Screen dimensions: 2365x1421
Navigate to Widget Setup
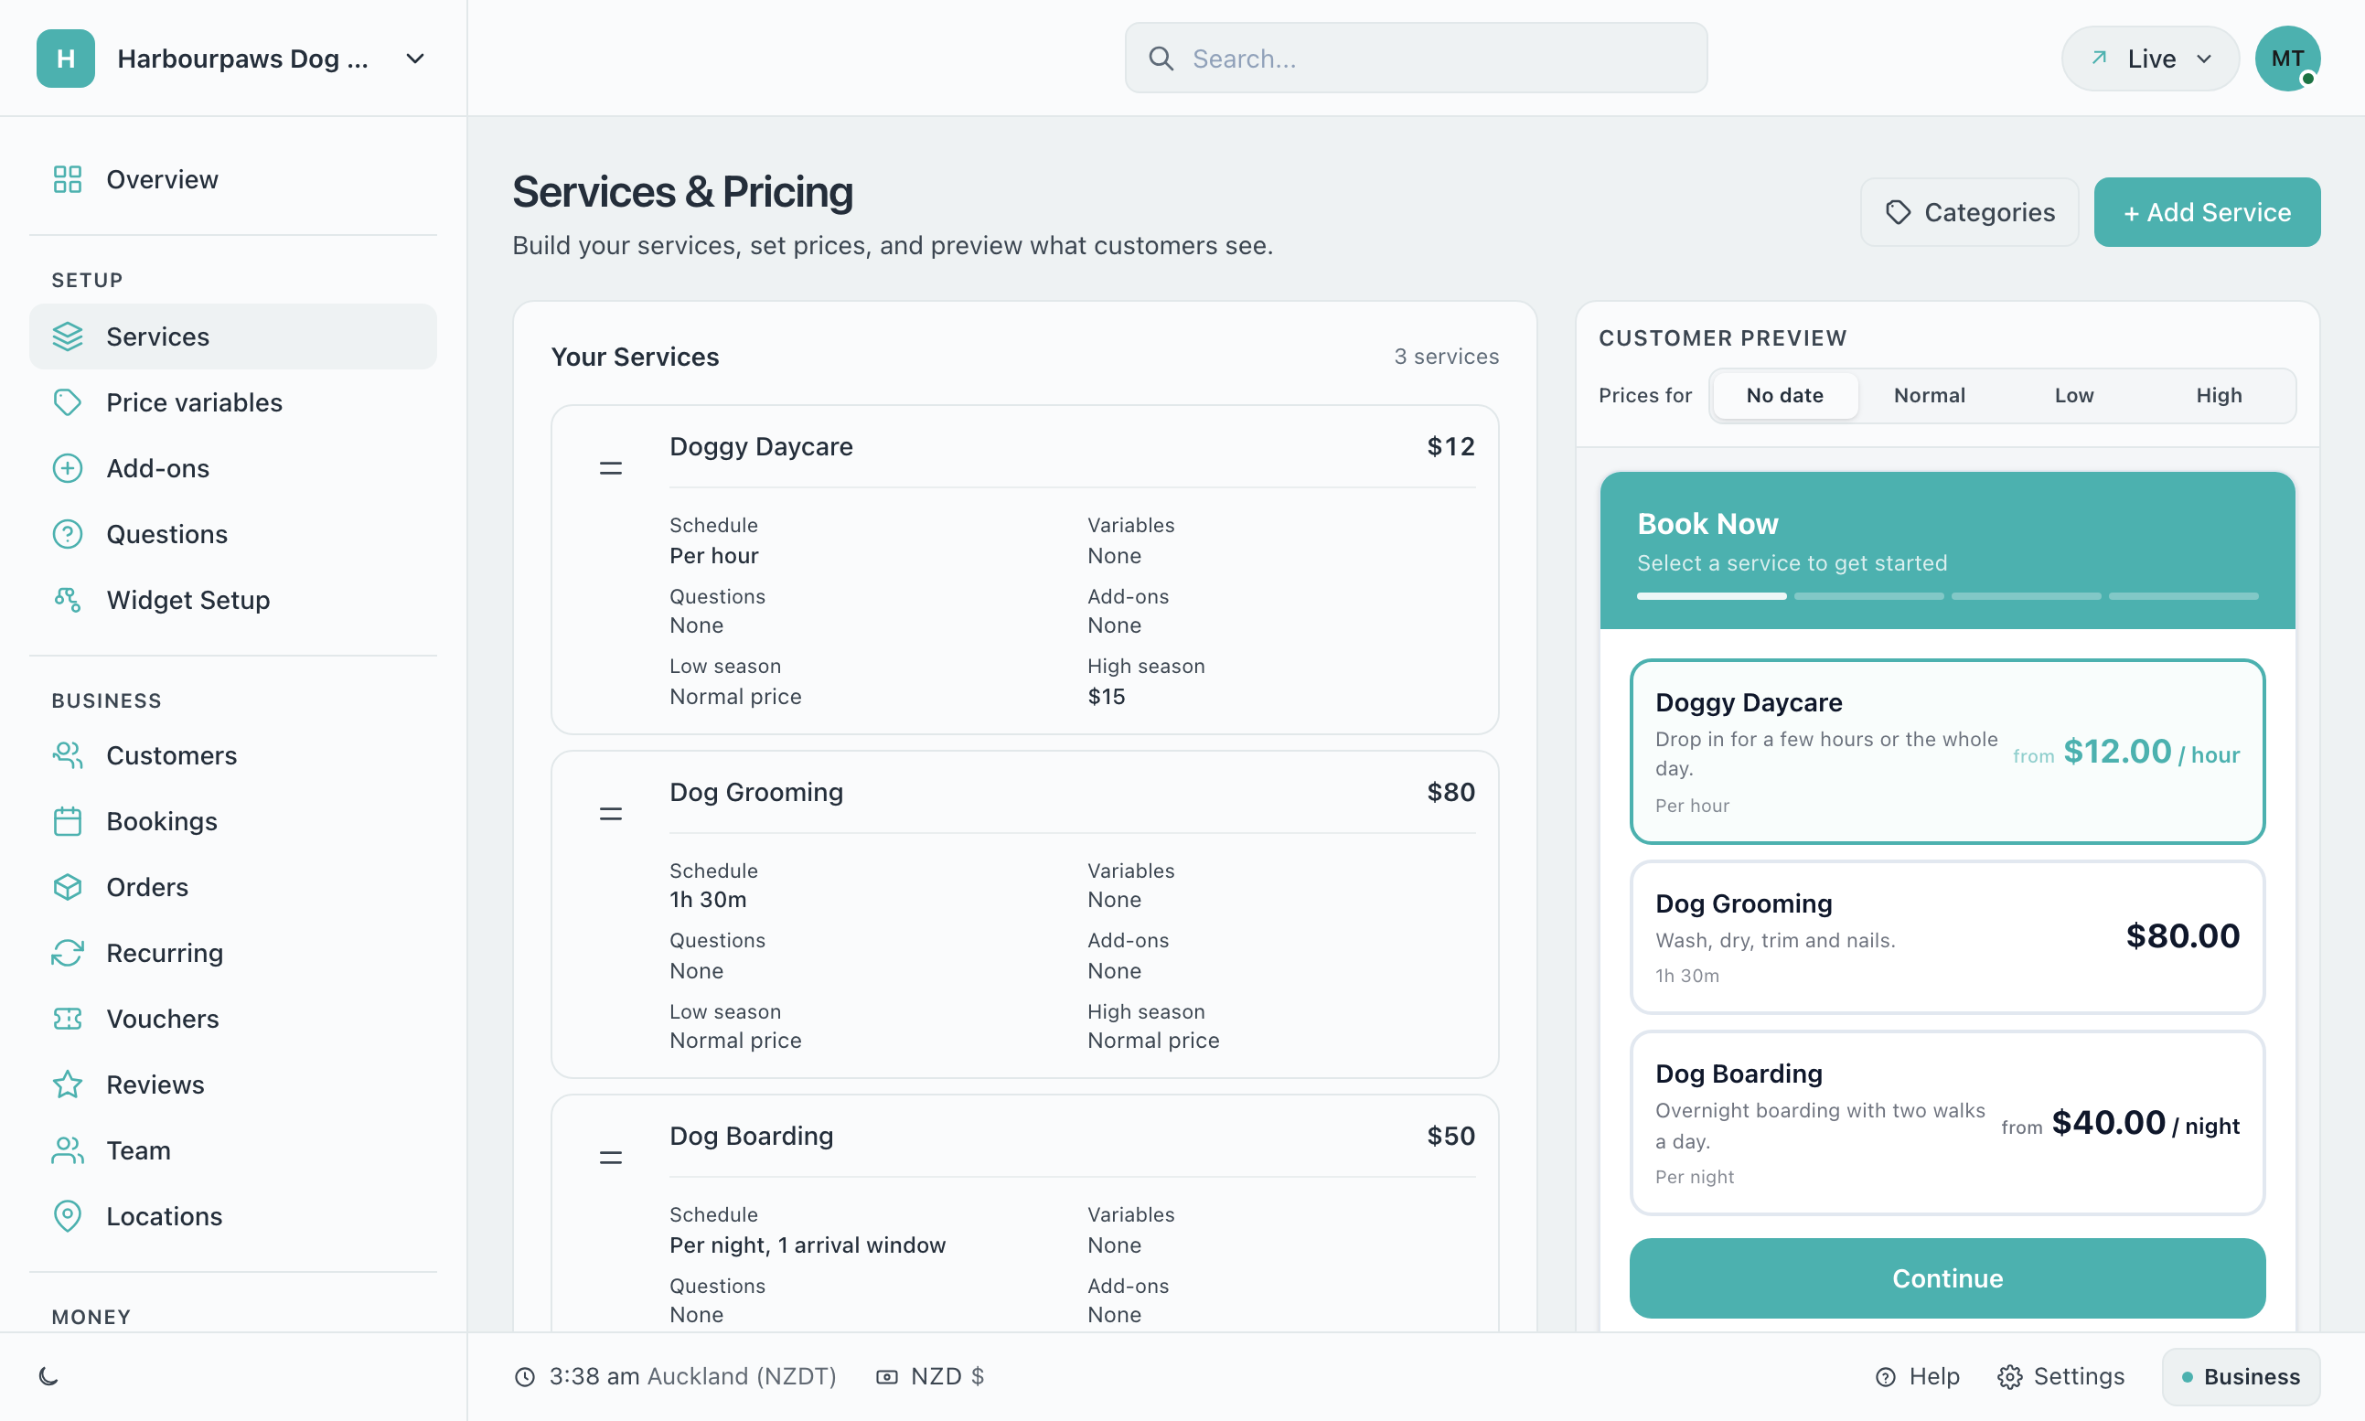click(232, 600)
